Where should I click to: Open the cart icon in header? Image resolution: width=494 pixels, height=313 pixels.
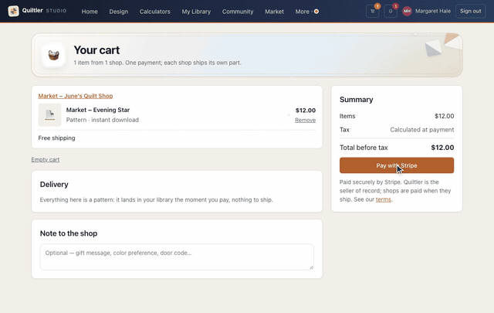372,12
